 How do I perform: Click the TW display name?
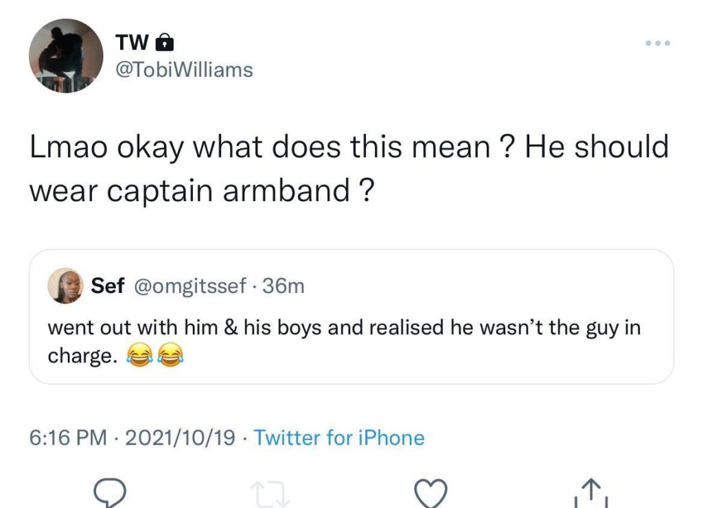132,43
